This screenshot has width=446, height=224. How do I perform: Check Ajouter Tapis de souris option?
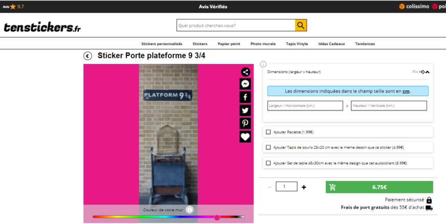(268, 147)
